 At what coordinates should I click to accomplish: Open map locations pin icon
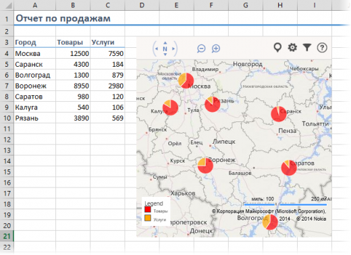(x=277, y=48)
